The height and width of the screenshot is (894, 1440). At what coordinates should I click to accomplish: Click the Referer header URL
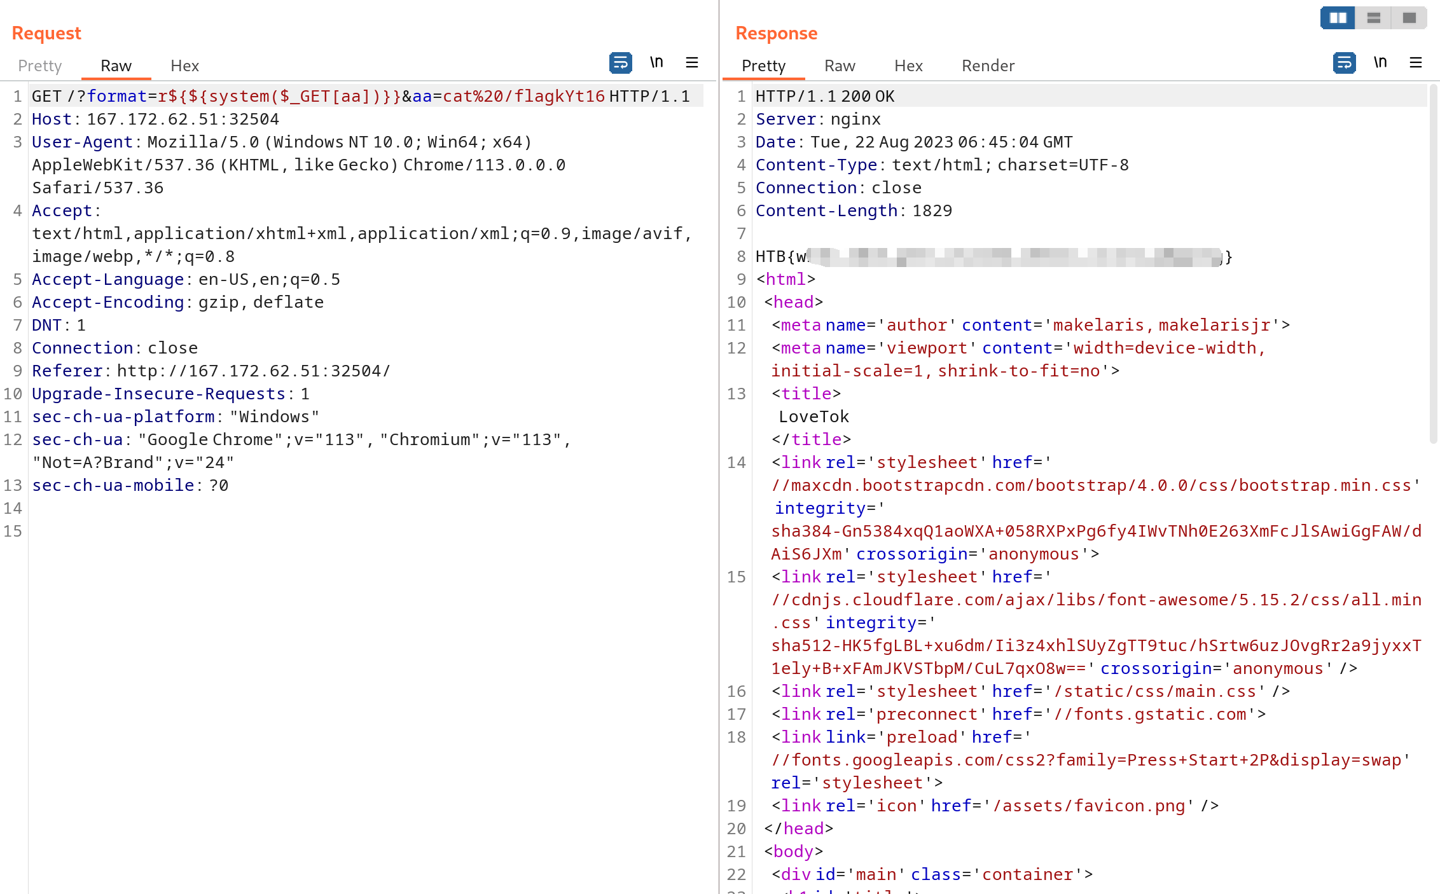(x=253, y=371)
